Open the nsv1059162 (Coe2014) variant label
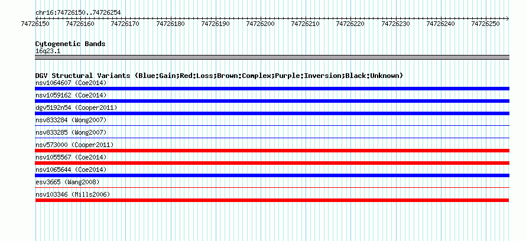Image resolution: width=526 pixels, height=241 pixels. [x=71, y=95]
